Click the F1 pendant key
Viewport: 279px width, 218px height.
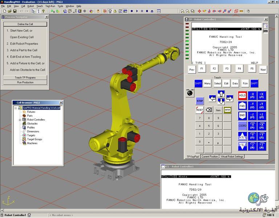tap(202, 69)
